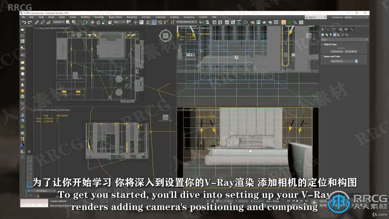Activate Select and Move tool
Viewport: 389px width, 219px height.
pyautogui.click(x=92, y=22)
